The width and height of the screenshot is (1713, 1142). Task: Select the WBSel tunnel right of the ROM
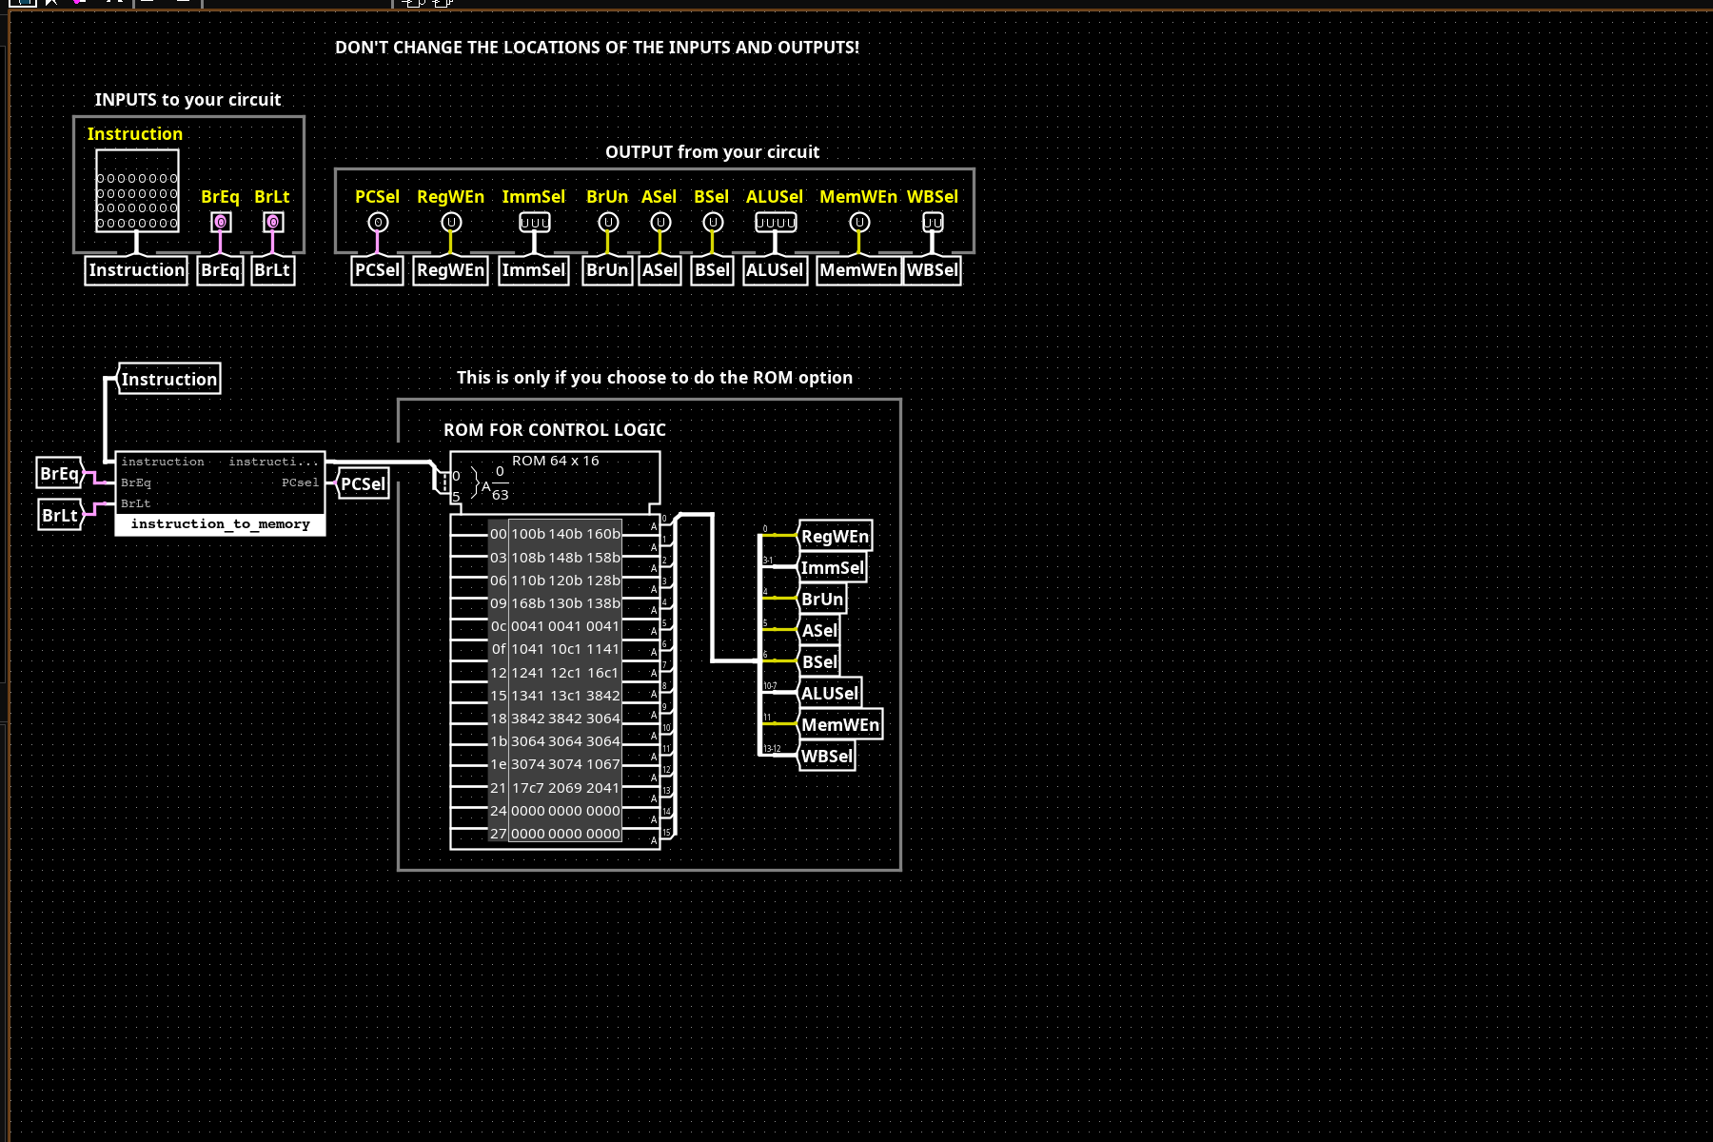(x=827, y=757)
